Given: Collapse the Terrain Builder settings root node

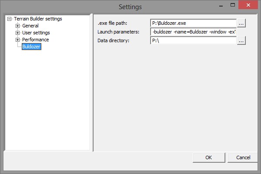Looking at the screenshot, I should coord(10,19).
